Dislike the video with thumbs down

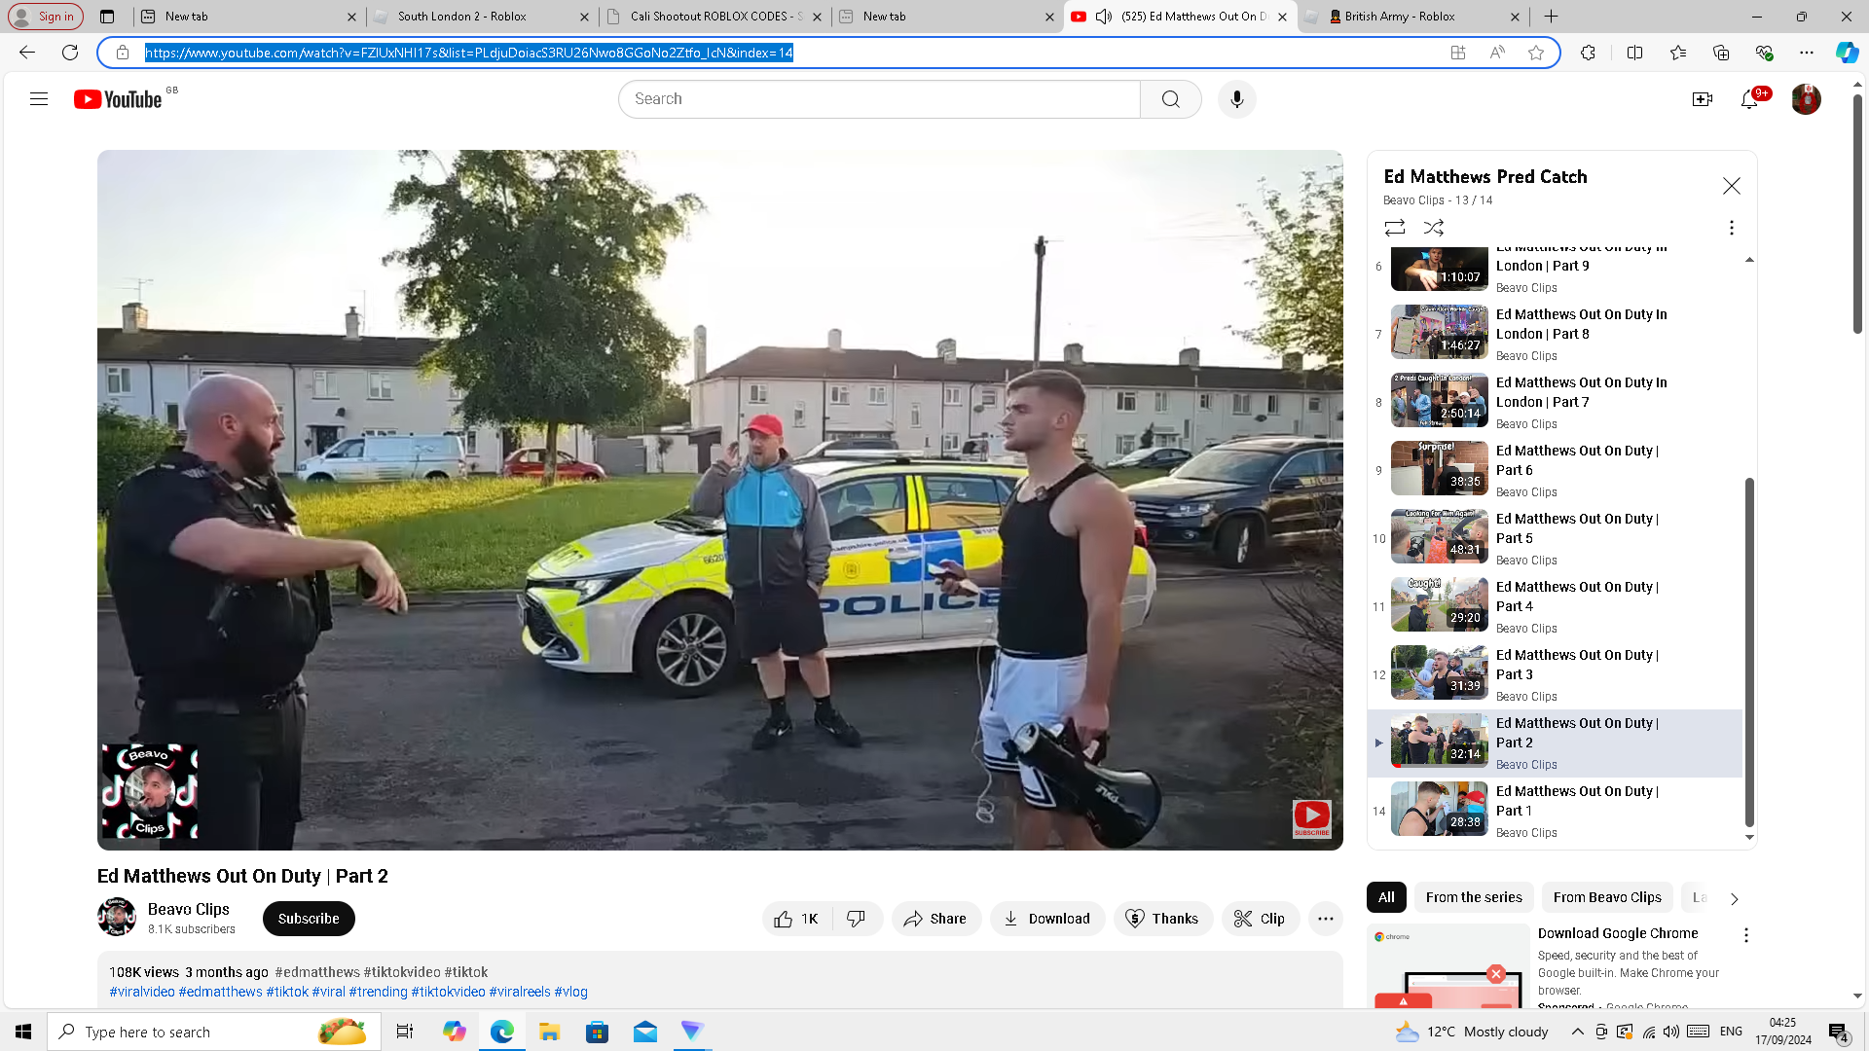pos(857,919)
